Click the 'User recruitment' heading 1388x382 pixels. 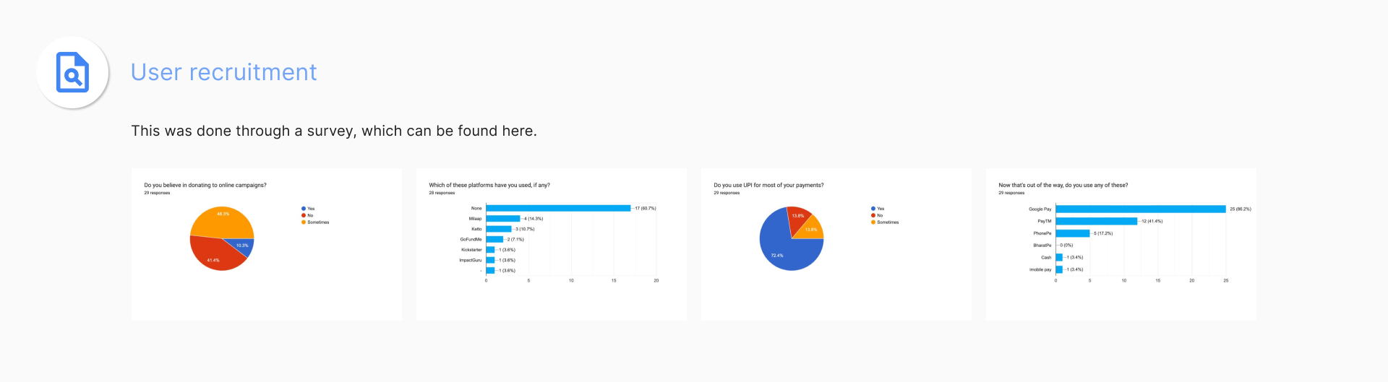click(223, 72)
